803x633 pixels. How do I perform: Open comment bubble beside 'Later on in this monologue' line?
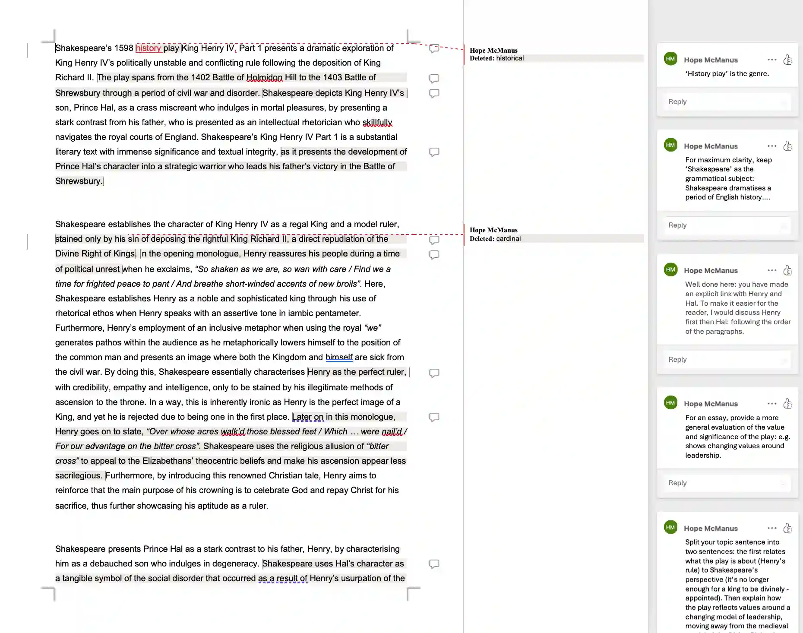[434, 417]
